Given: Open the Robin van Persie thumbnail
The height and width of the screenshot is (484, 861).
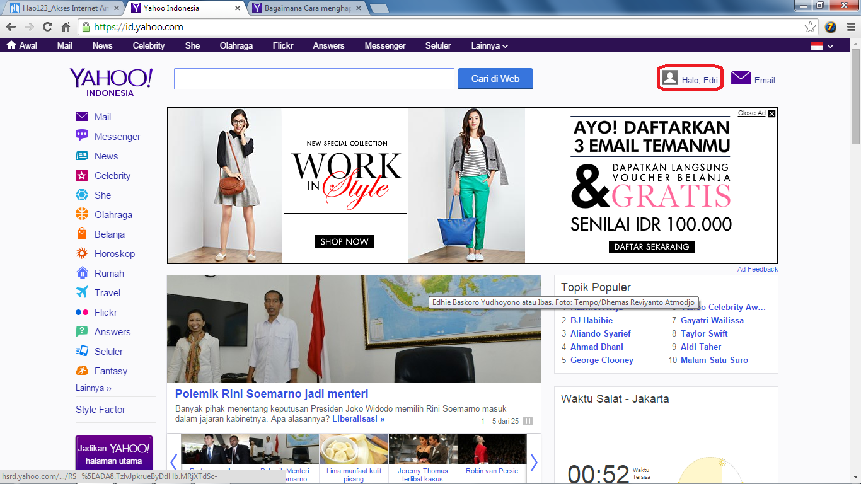Looking at the screenshot, I should click(492, 454).
